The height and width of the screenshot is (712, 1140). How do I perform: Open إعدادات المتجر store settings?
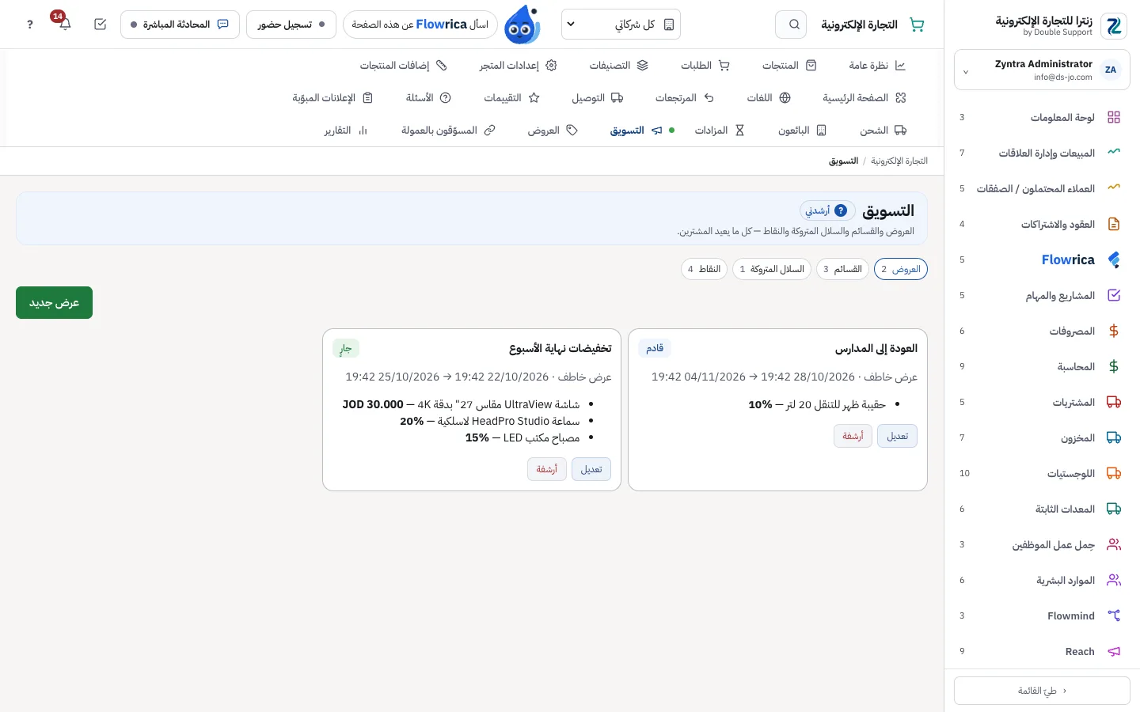(518, 65)
